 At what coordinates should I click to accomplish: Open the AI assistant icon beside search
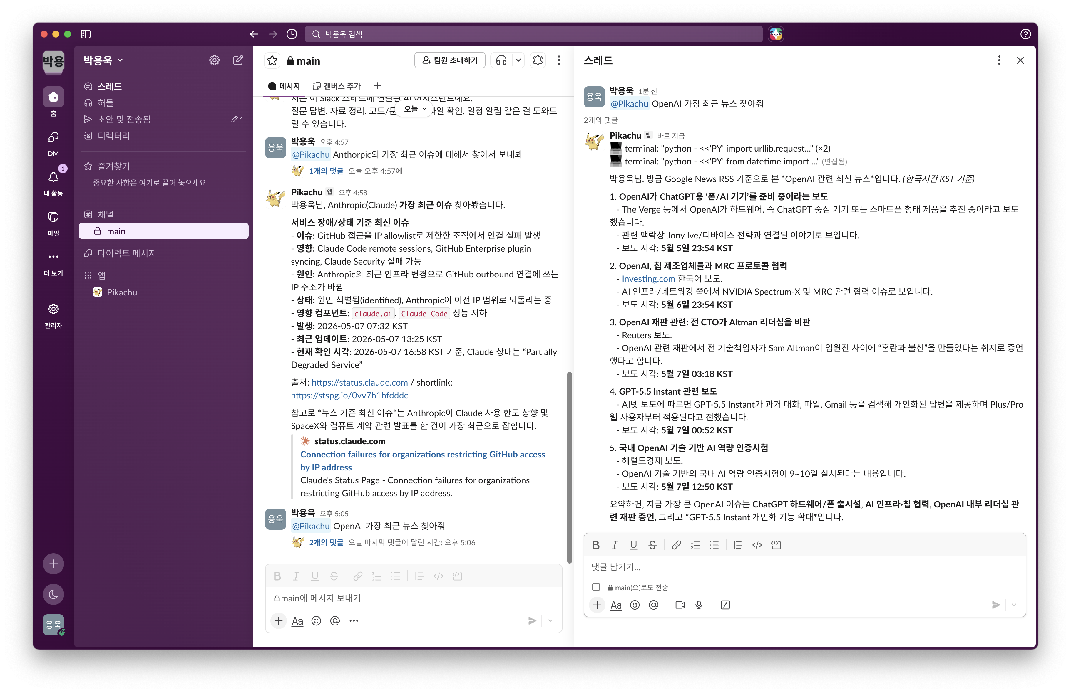(776, 34)
